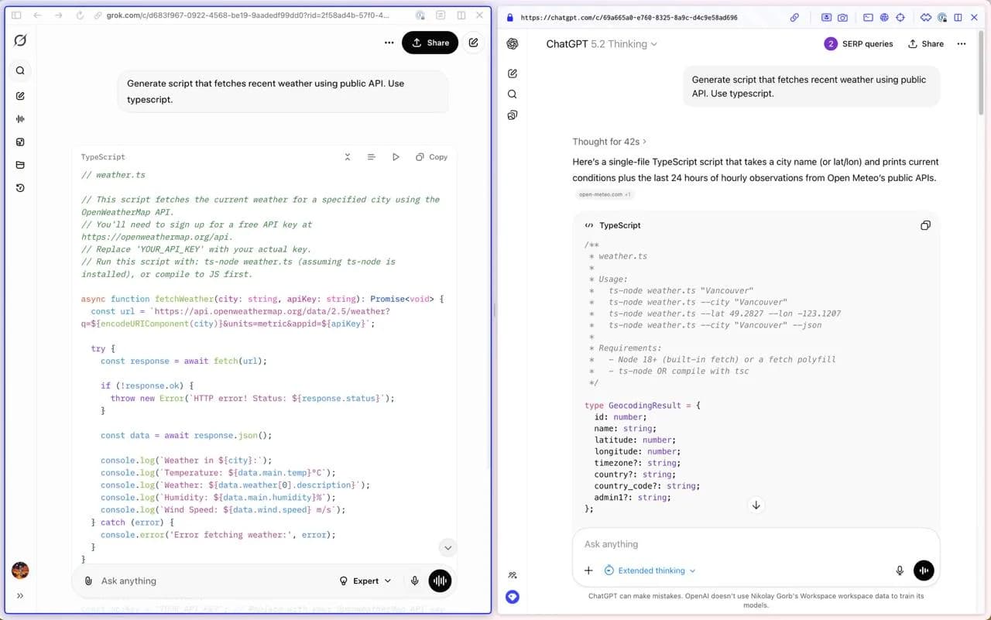Open the open-meteo.com source link

coord(604,194)
